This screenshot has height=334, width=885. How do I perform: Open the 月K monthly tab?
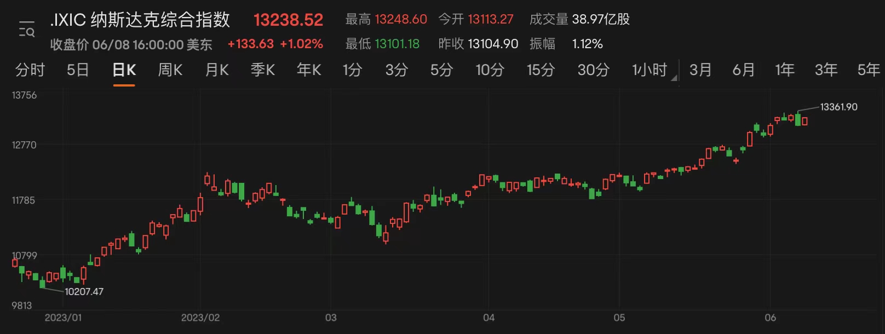(217, 70)
